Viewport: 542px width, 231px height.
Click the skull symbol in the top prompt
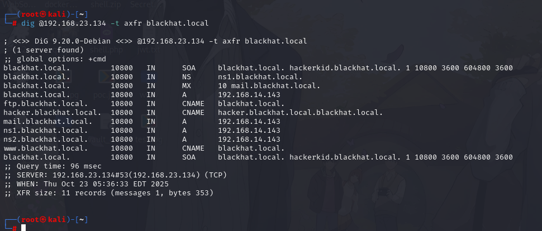coord(43,14)
